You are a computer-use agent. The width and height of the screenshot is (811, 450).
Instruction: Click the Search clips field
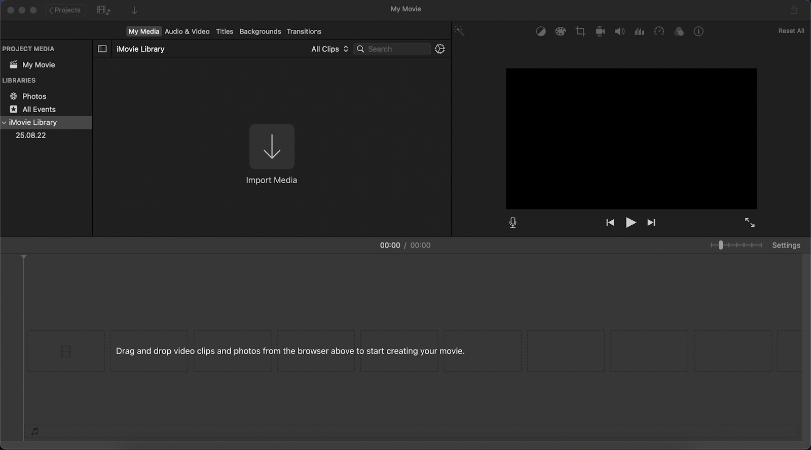pos(392,49)
